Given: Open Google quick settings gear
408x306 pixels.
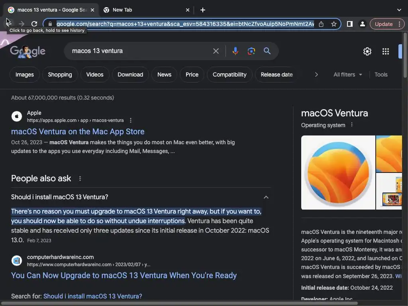Looking at the screenshot, I should [x=367, y=51].
